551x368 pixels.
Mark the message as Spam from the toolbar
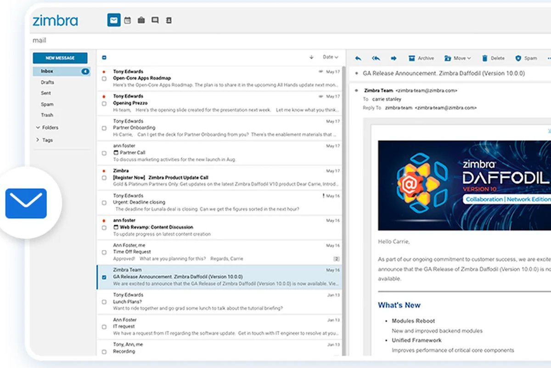click(x=526, y=58)
